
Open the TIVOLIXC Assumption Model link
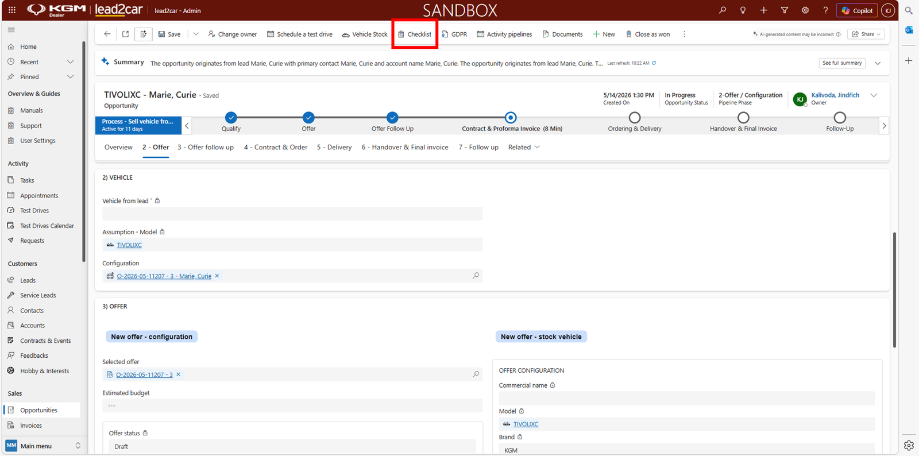tap(129, 245)
